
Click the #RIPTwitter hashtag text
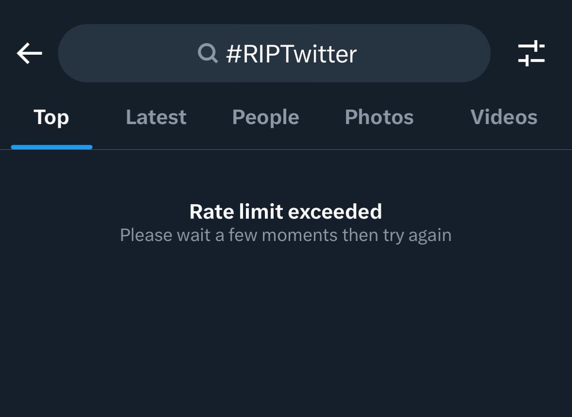point(291,54)
